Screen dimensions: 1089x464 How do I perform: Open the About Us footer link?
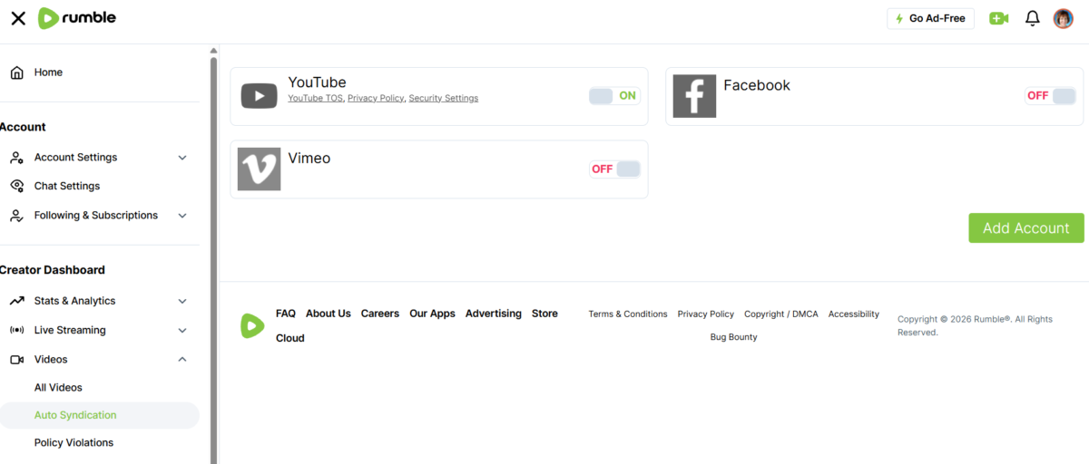tap(329, 314)
